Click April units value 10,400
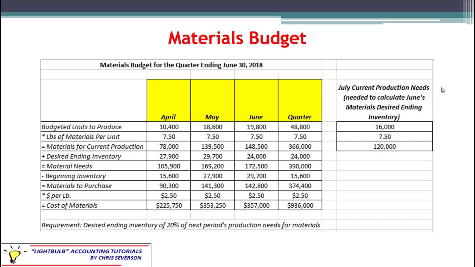The height and width of the screenshot is (267, 475). [169, 127]
